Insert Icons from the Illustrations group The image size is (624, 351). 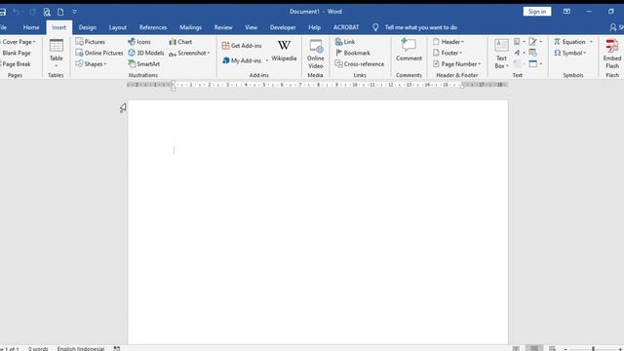click(x=139, y=42)
